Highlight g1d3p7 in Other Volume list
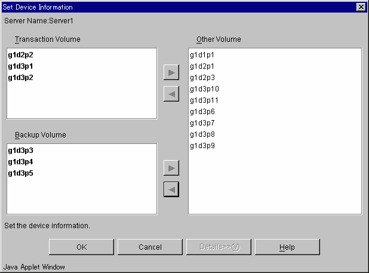The width and height of the screenshot is (369, 273). point(202,123)
